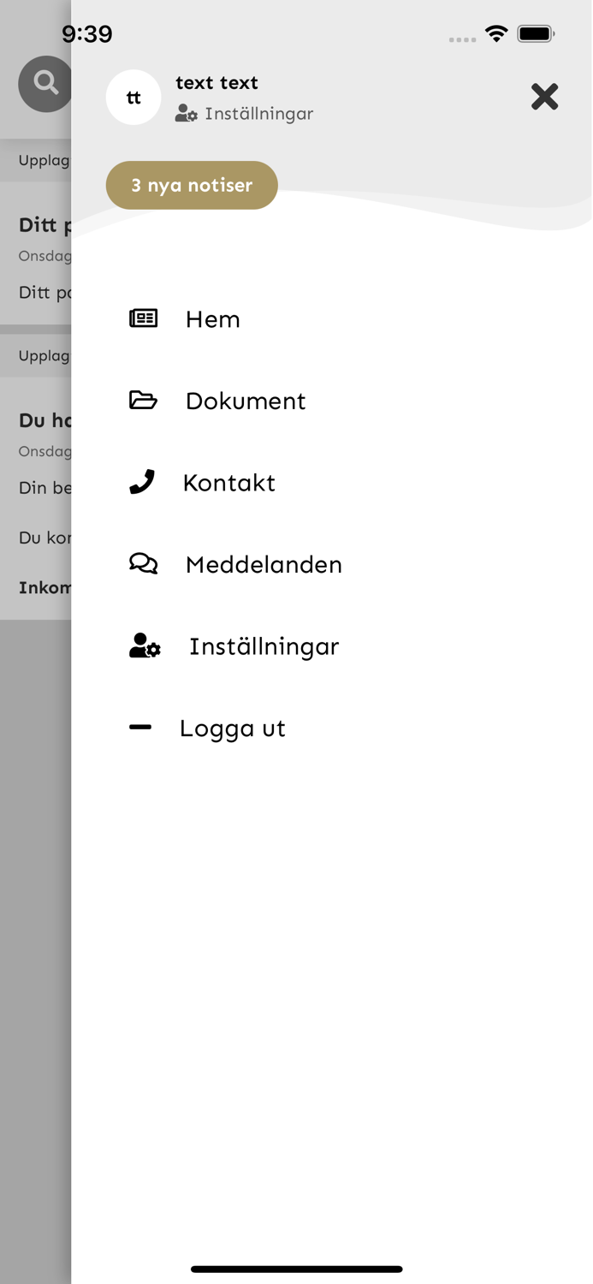Image resolution: width=593 pixels, height=1284 pixels.
Task: Click the Inställningar user-gear icon in menu
Action: click(x=145, y=645)
